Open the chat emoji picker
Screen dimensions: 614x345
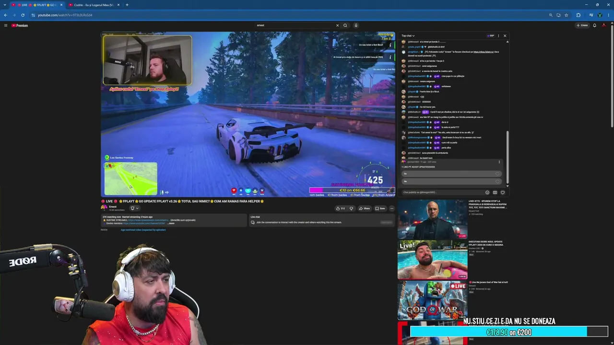point(487,193)
